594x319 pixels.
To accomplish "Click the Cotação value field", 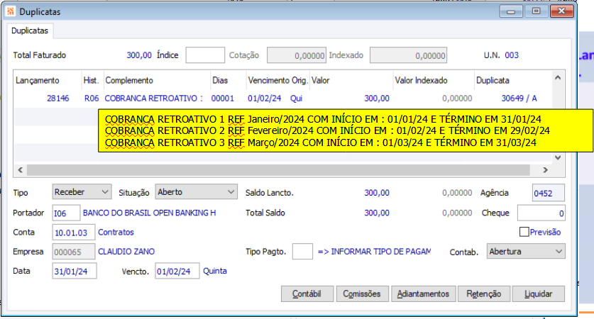I will pos(296,55).
